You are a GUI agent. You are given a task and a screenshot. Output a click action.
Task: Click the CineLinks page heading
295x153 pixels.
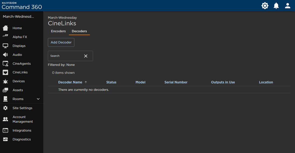62,23
